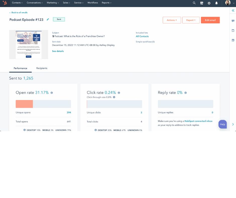This screenshot has width=236, height=198.
Task: Switch to the Recipients tab
Action: click(x=42, y=68)
